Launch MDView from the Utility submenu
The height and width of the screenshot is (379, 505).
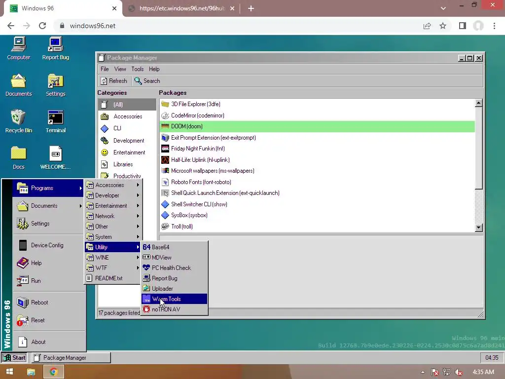click(x=174, y=258)
